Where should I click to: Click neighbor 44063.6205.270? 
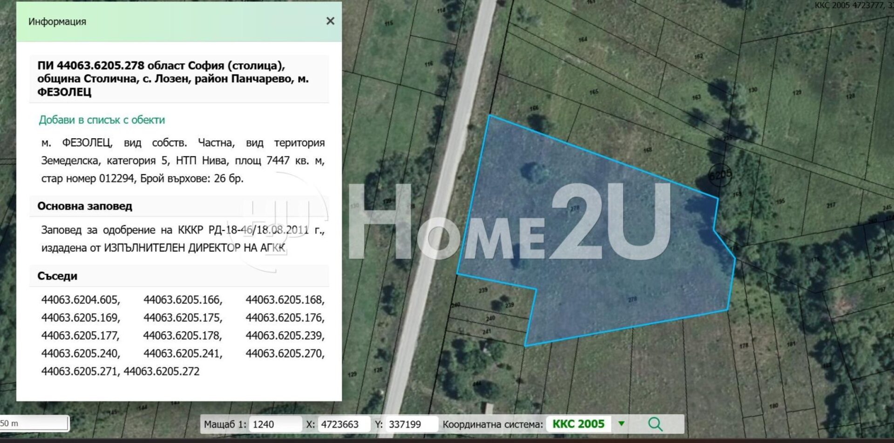point(285,353)
